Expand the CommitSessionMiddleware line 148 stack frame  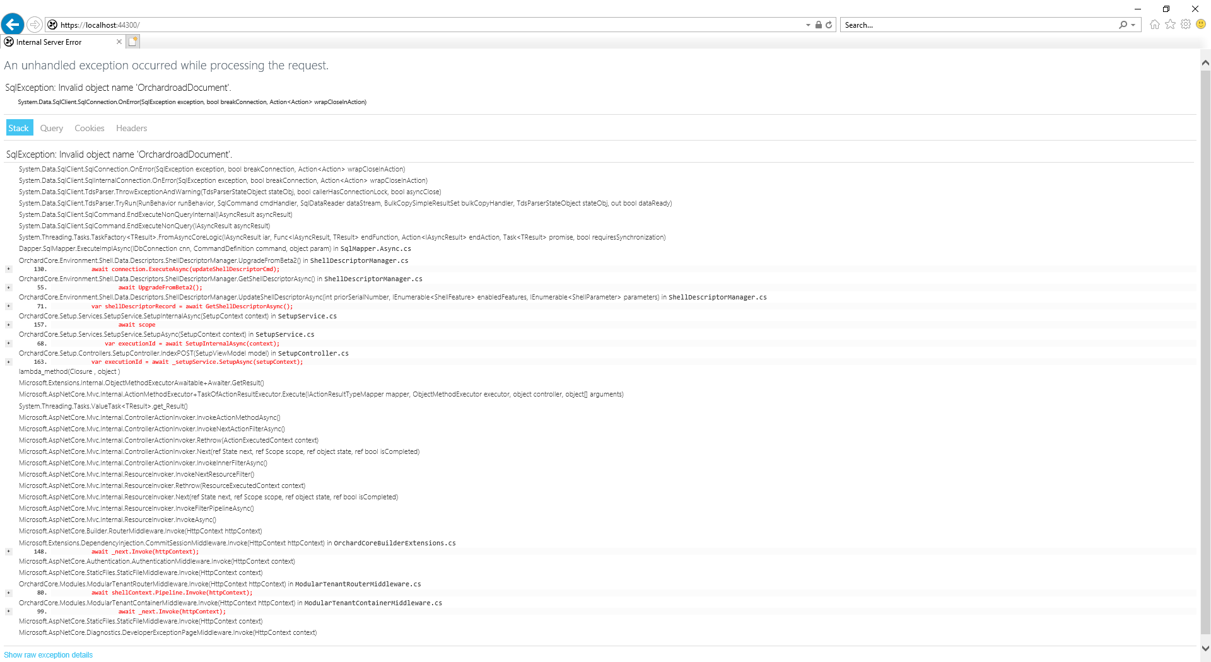pos(8,551)
